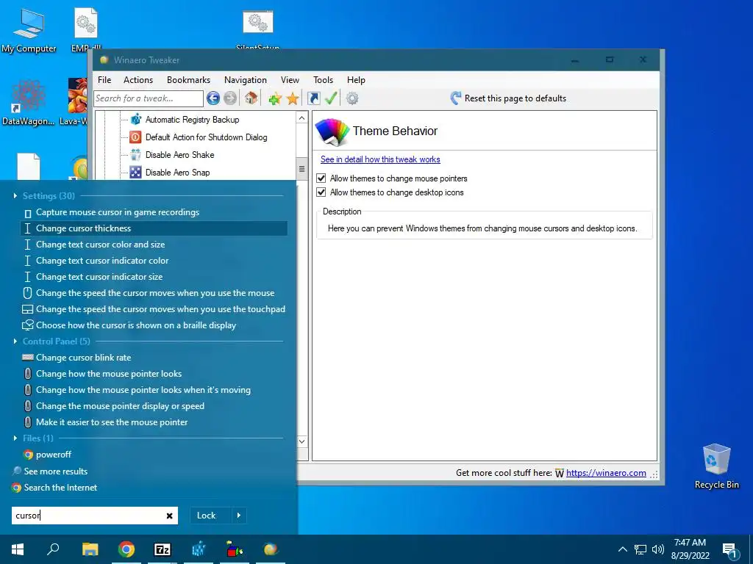Viewport: 753px width, 564px height.
Task: Open mouse pointer looks when it's moving
Action: 154,390
